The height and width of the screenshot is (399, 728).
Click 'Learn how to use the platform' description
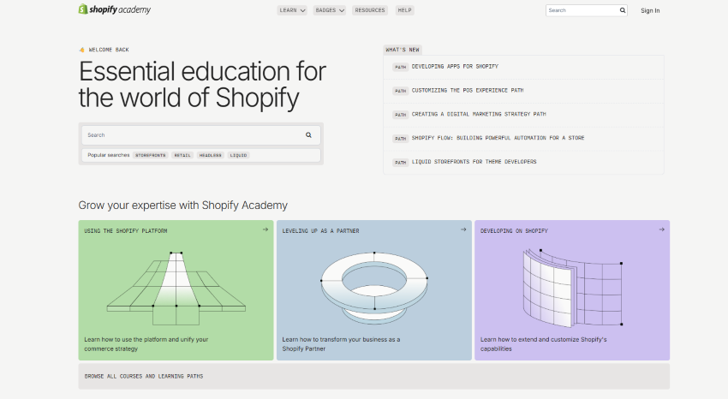click(x=146, y=344)
